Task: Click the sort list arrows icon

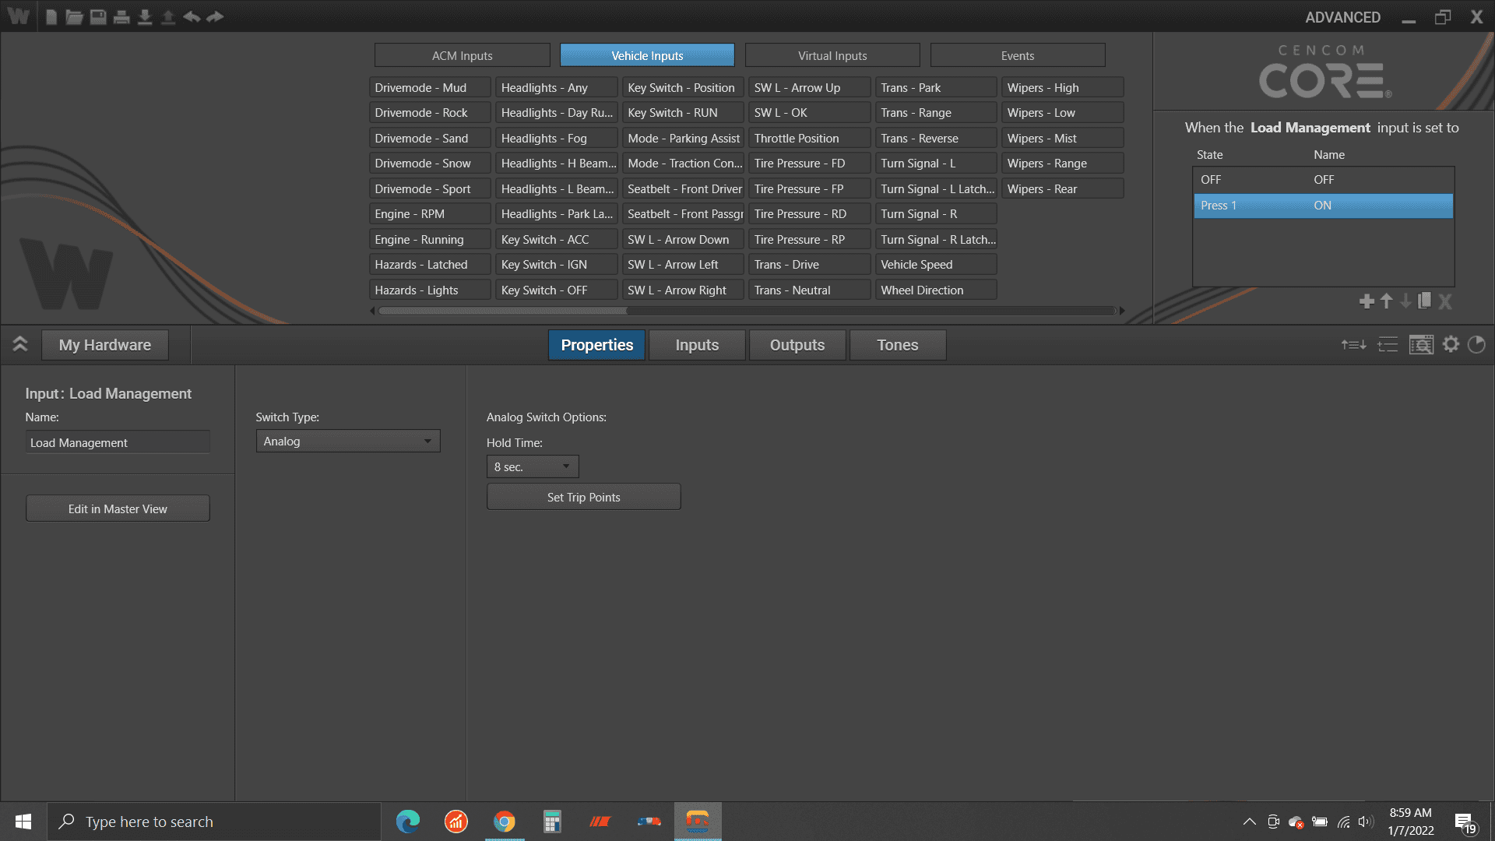Action: pos(1353,344)
